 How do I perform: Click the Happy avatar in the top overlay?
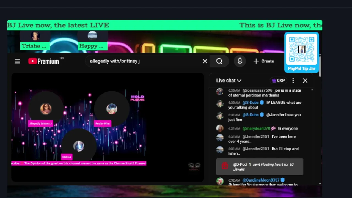pyautogui.click(x=92, y=36)
